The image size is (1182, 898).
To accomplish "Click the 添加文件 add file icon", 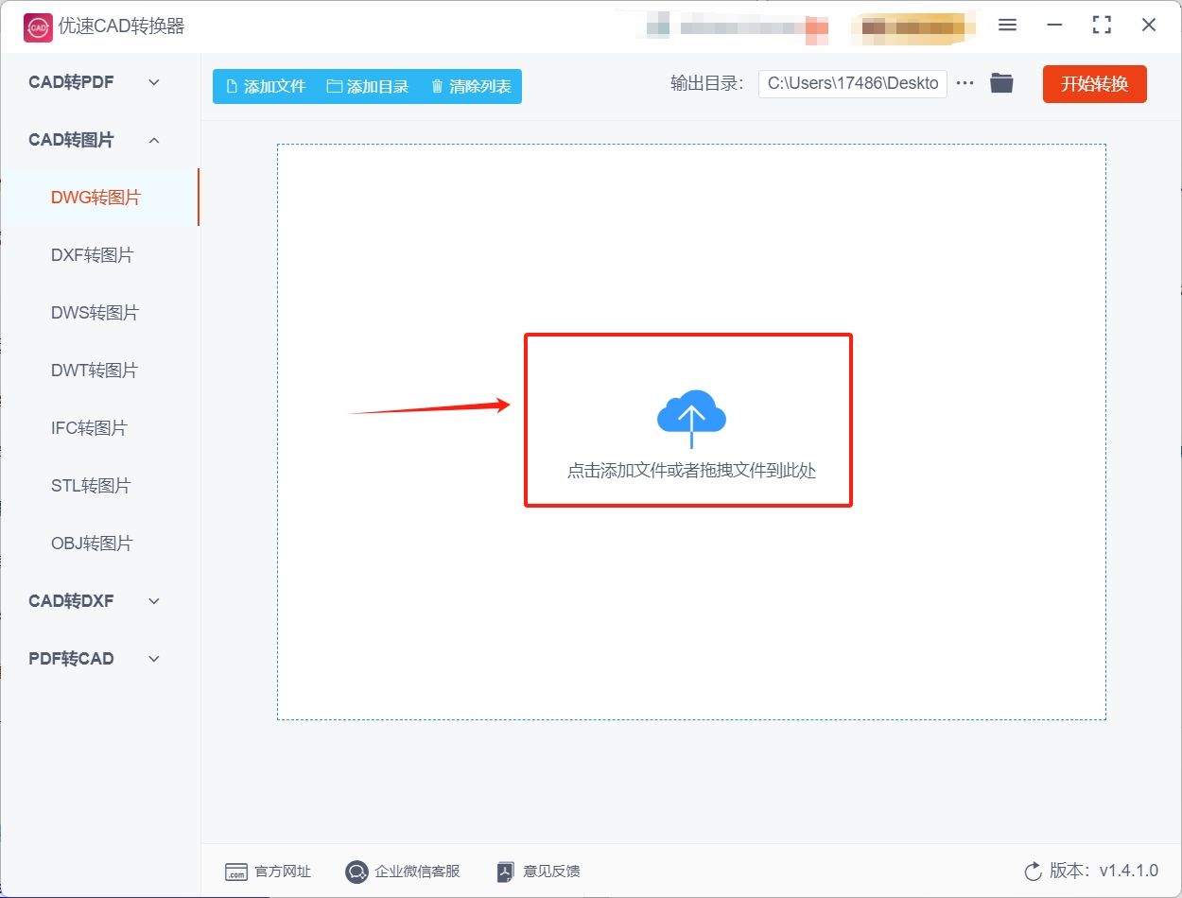I will (x=230, y=85).
